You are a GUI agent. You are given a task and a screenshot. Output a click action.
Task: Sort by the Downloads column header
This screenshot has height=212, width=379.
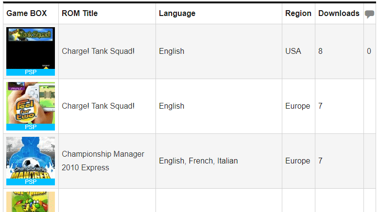339,13
